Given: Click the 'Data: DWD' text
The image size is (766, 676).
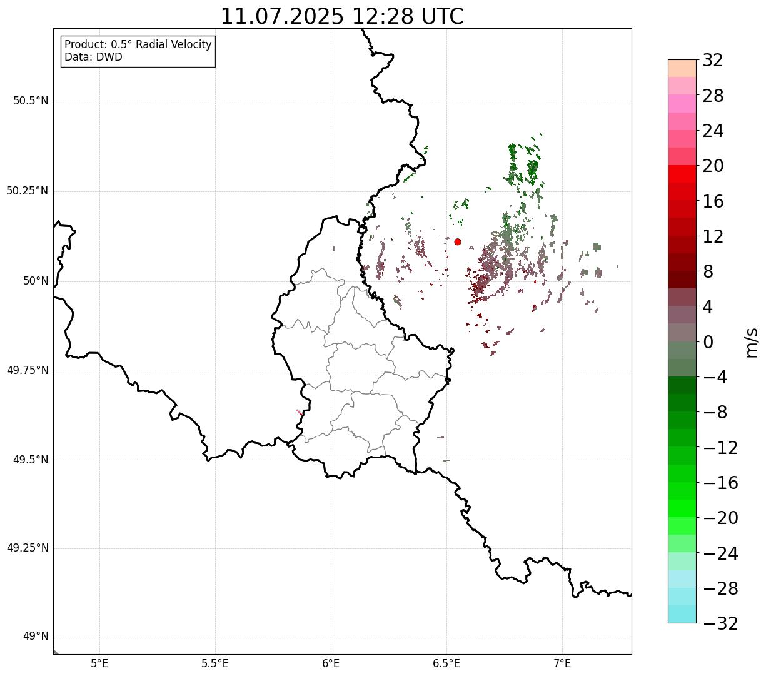Looking at the screenshot, I should (x=93, y=58).
